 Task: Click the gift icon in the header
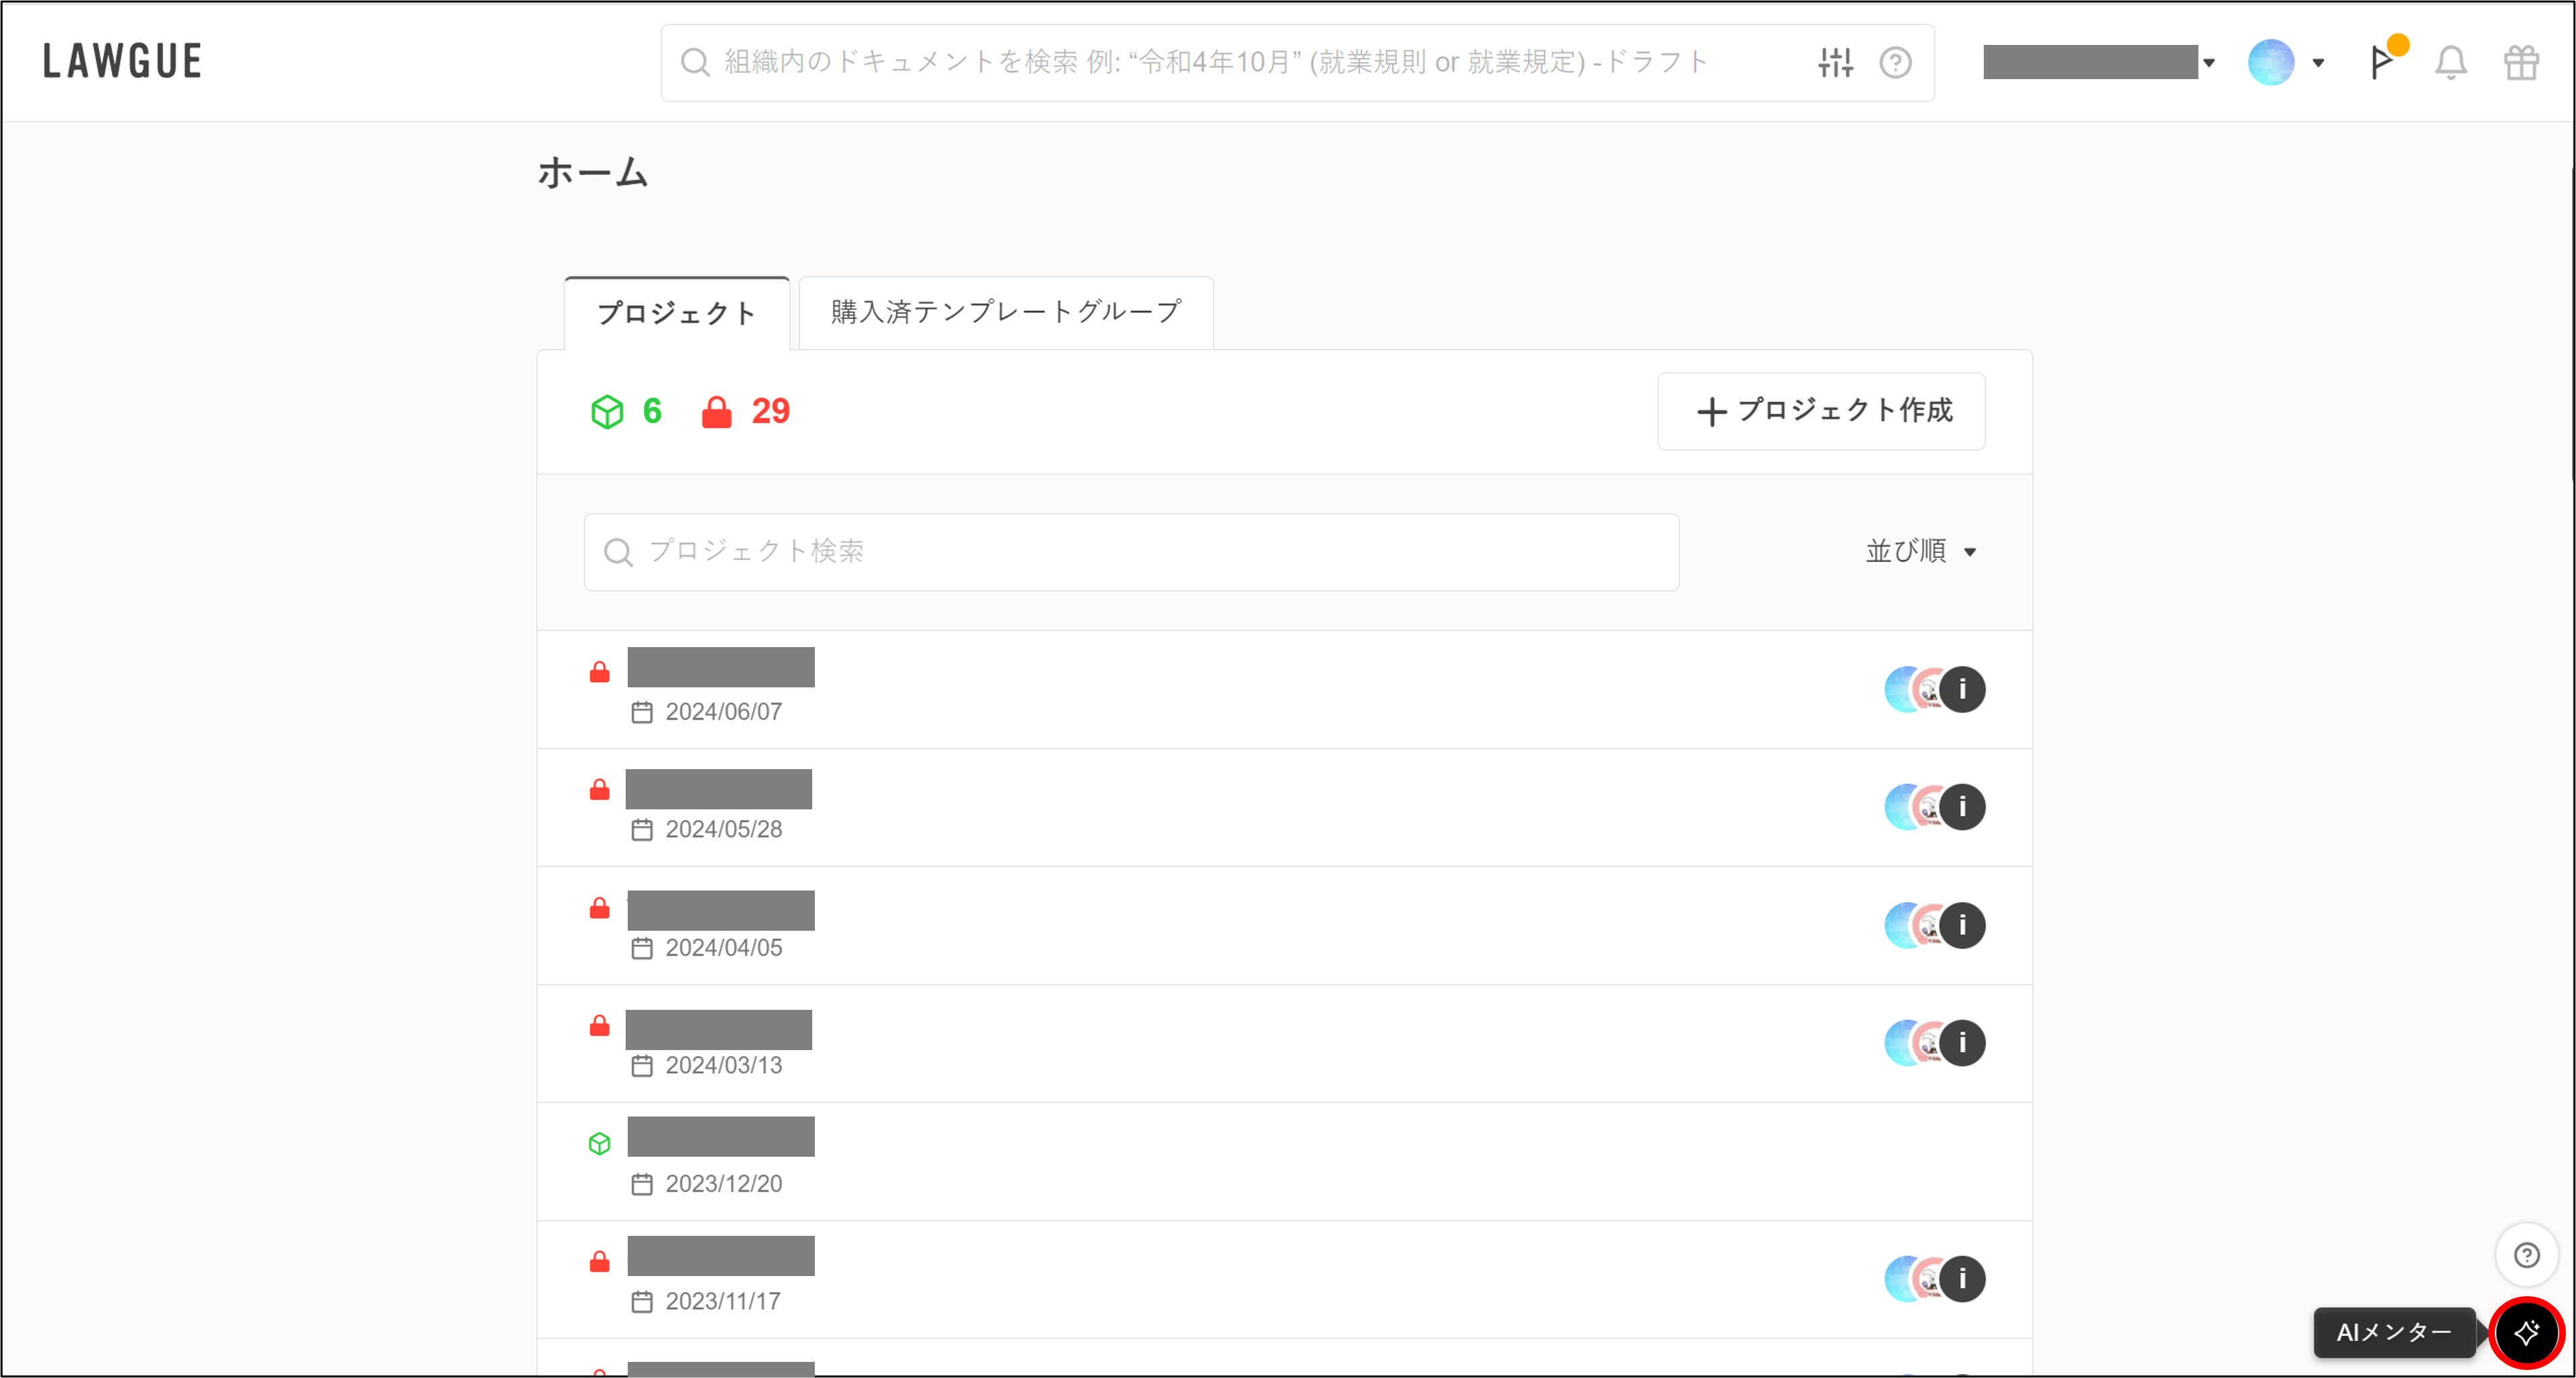tap(2521, 62)
